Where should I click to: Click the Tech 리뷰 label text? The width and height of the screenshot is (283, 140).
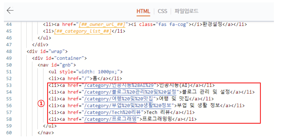click(x=158, y=112)
